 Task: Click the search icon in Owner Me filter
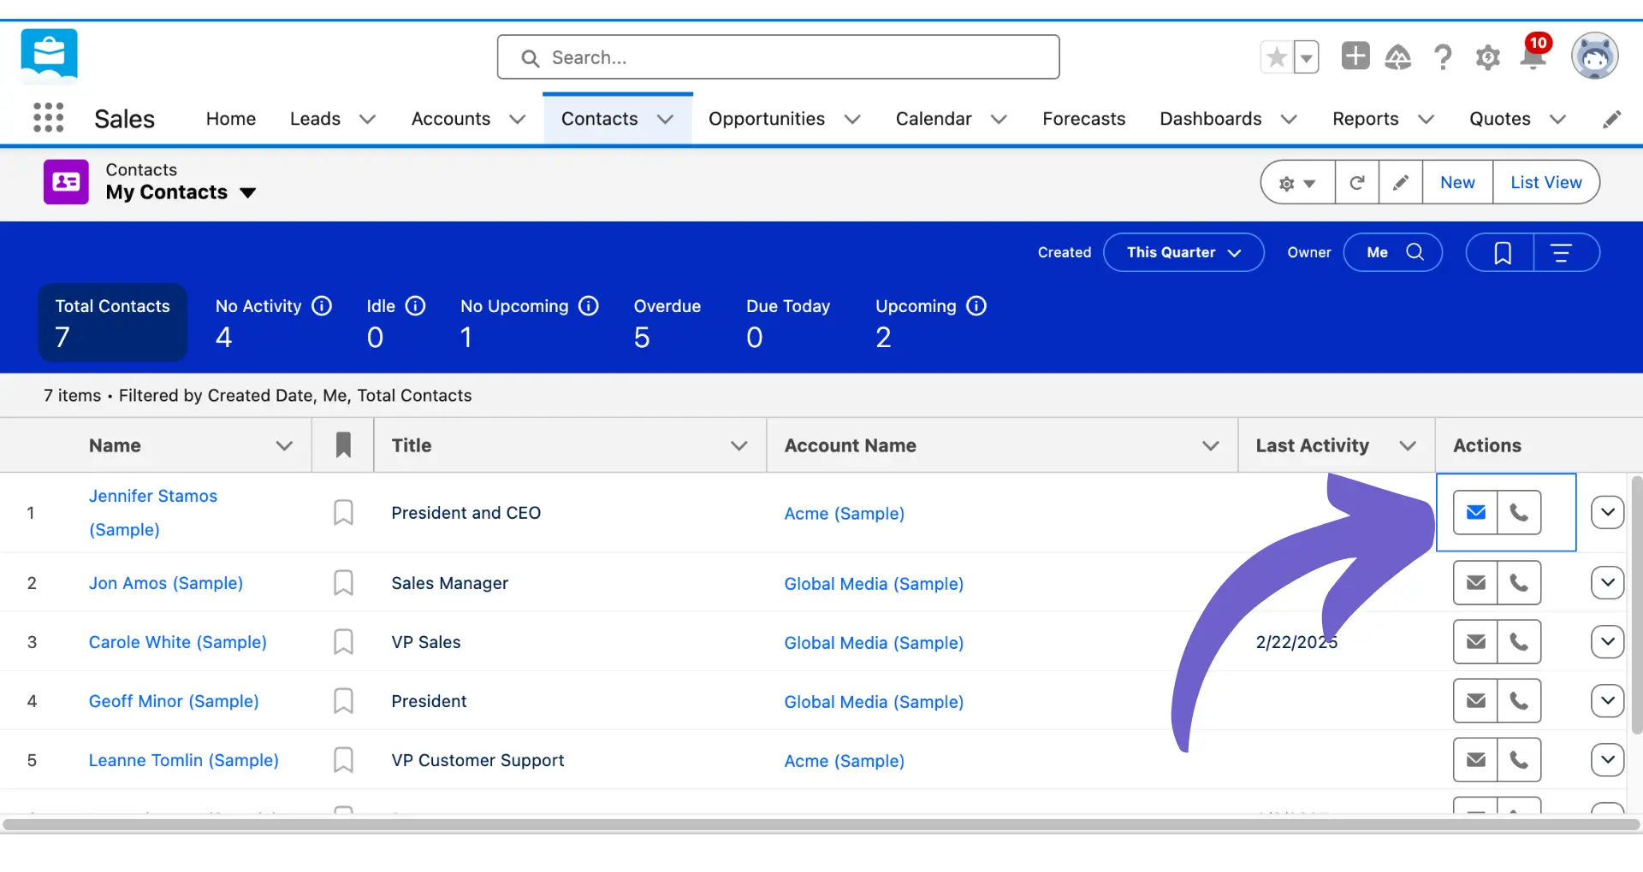(x=1415, y=251)
